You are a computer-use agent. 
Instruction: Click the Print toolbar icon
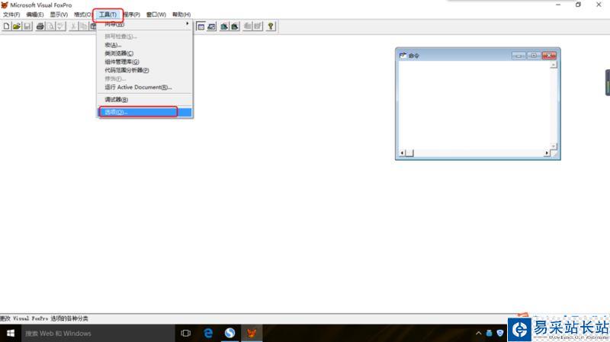(40, 27)
